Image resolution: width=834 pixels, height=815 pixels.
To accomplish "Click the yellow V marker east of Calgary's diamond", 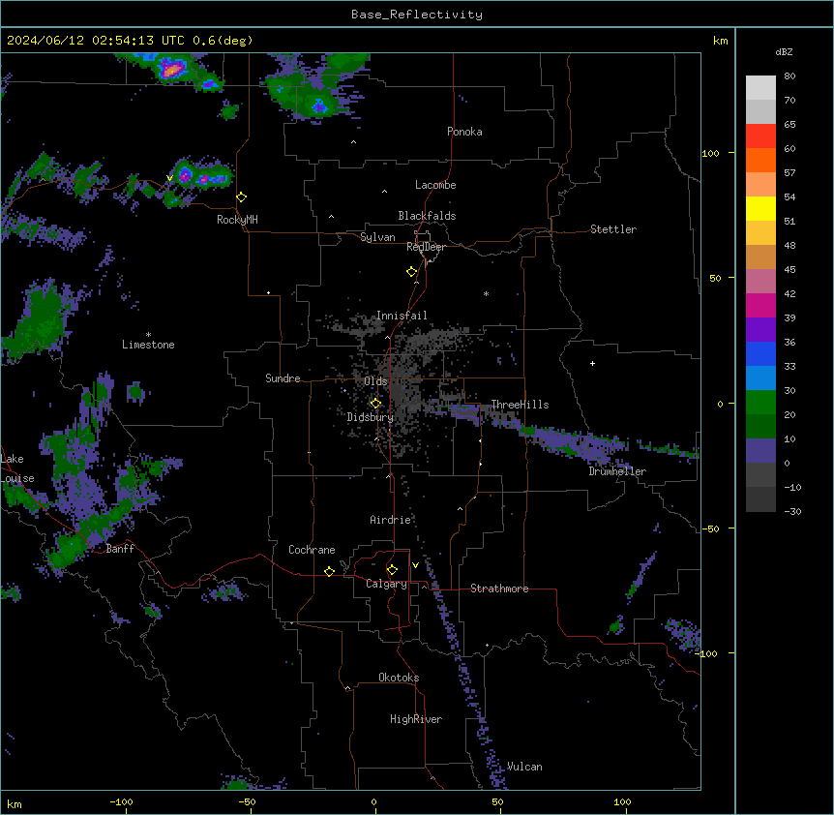I will click(x=415, y=565).
